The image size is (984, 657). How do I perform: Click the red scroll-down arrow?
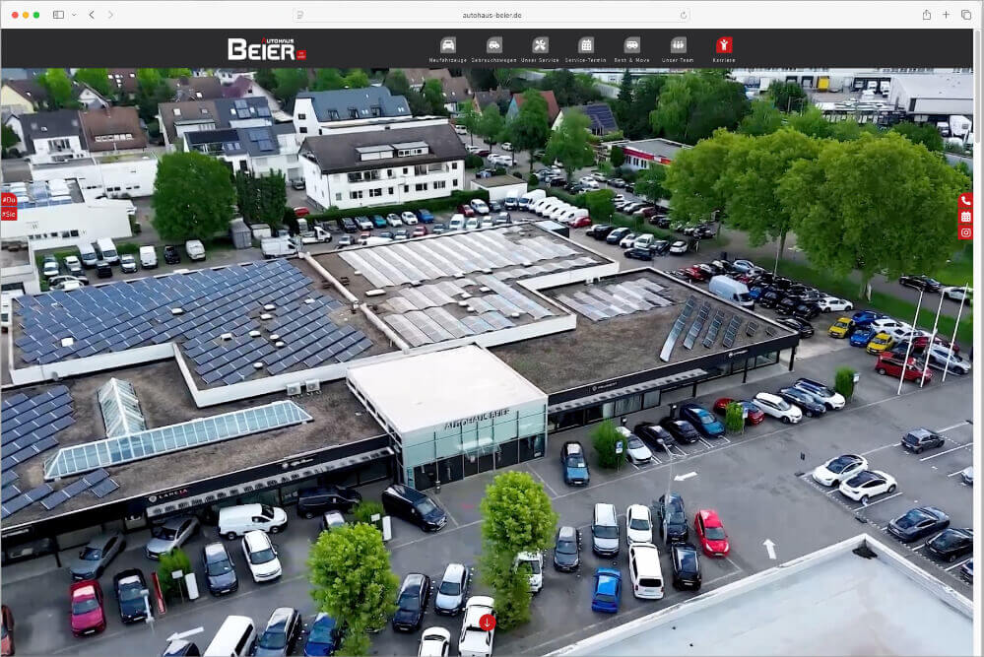point(487,623)
